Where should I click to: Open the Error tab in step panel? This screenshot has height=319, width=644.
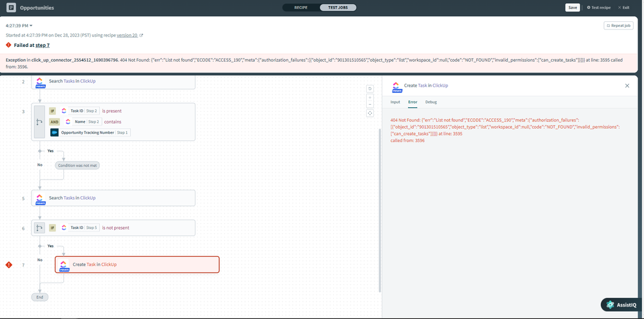click(413, 102)
